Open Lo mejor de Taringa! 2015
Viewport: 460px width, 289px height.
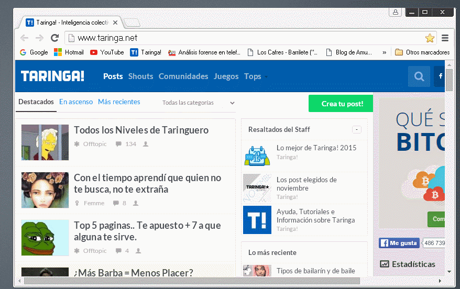click(316, 148)
